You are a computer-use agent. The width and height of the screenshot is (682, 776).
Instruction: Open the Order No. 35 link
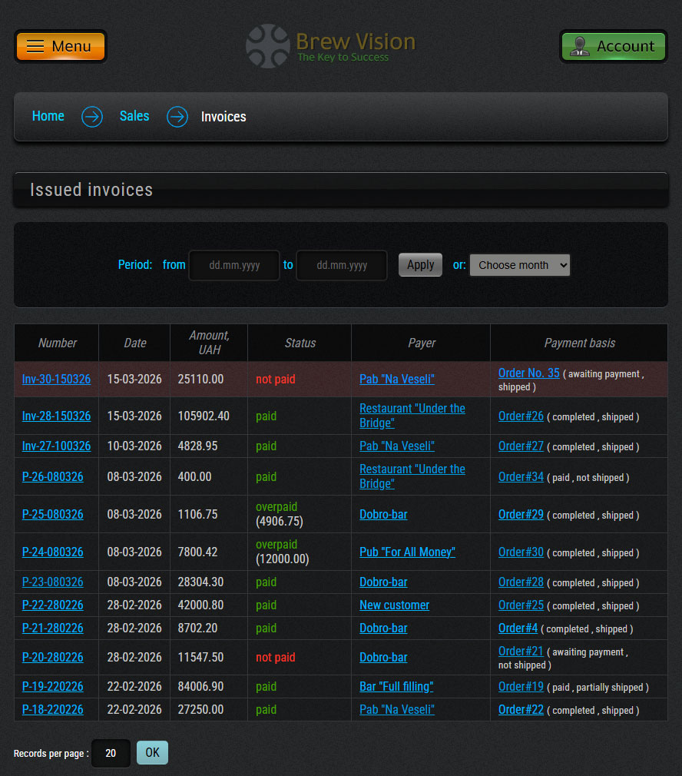coord(528,373)
